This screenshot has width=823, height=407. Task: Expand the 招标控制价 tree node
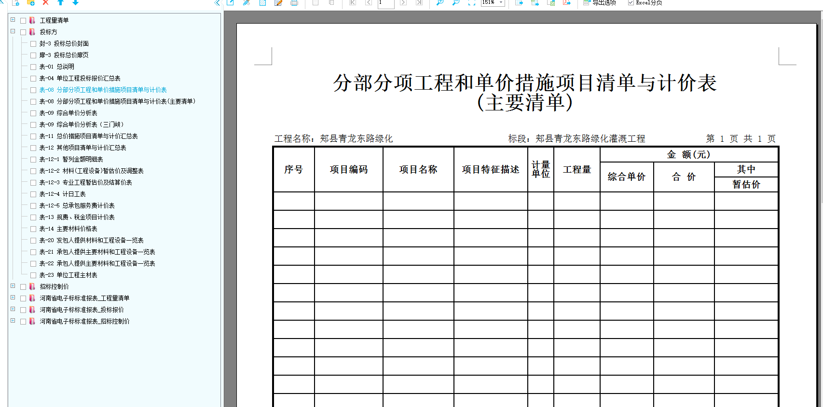[13, 286]
